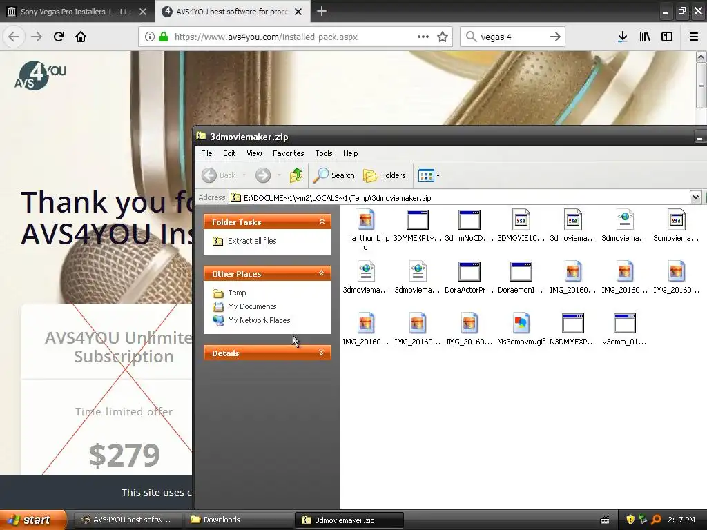707x530 pixels.
Task: Open the Firefox Library icon
Action: 645,37
